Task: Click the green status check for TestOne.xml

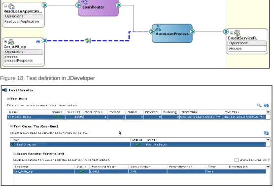Action: pyautogui.click(x=137, y=144)
